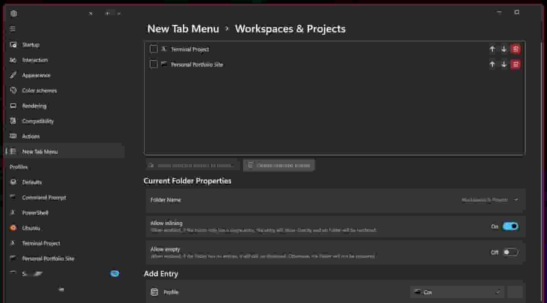
Task: Check the Terminal Project checkbox
Action: pyautogui.click(x=153, y=49)
